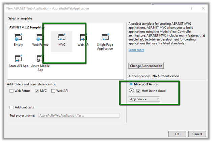
Task: Select the Empty project template icon
Action: point(19,37)
